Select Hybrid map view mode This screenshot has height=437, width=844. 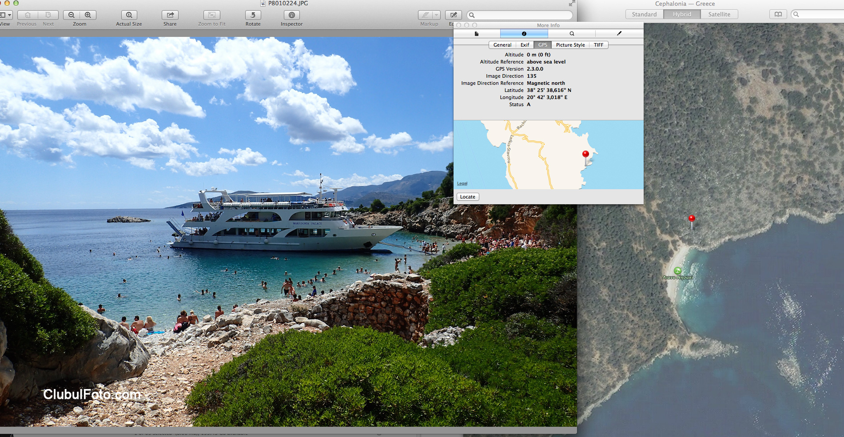[x=681, y=14]
